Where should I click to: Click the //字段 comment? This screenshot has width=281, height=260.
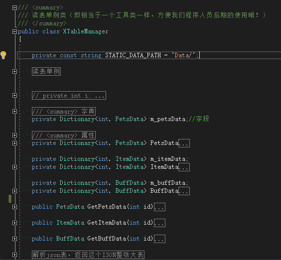[x=199, y=119]
